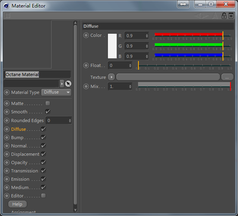Open the Emission channel settings
238x216 pixels.
20,179
